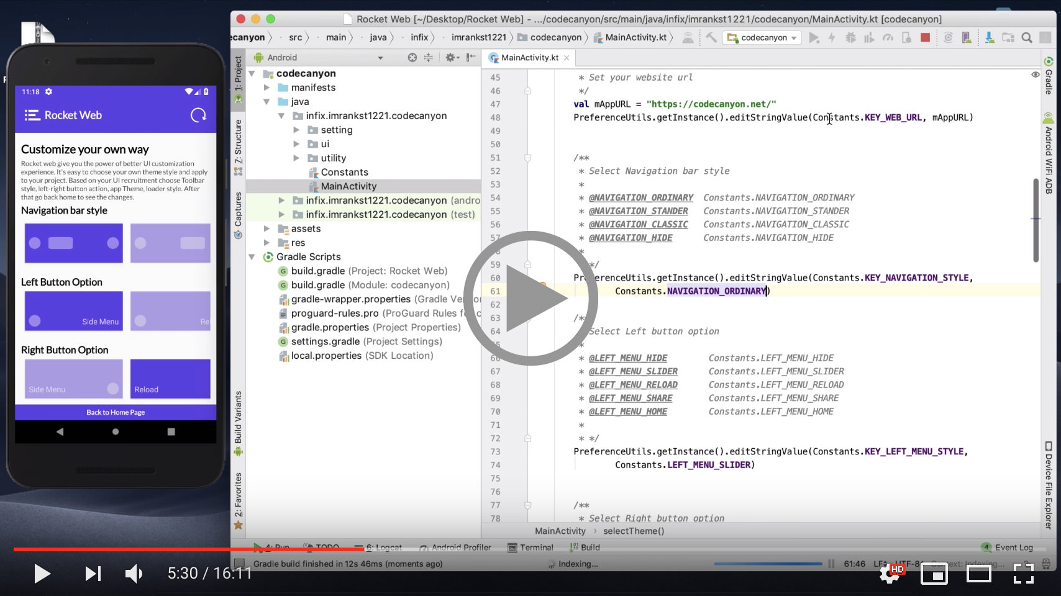1061x596 pixels.
Task: Open the Event Log
Action: point(1007,548)
